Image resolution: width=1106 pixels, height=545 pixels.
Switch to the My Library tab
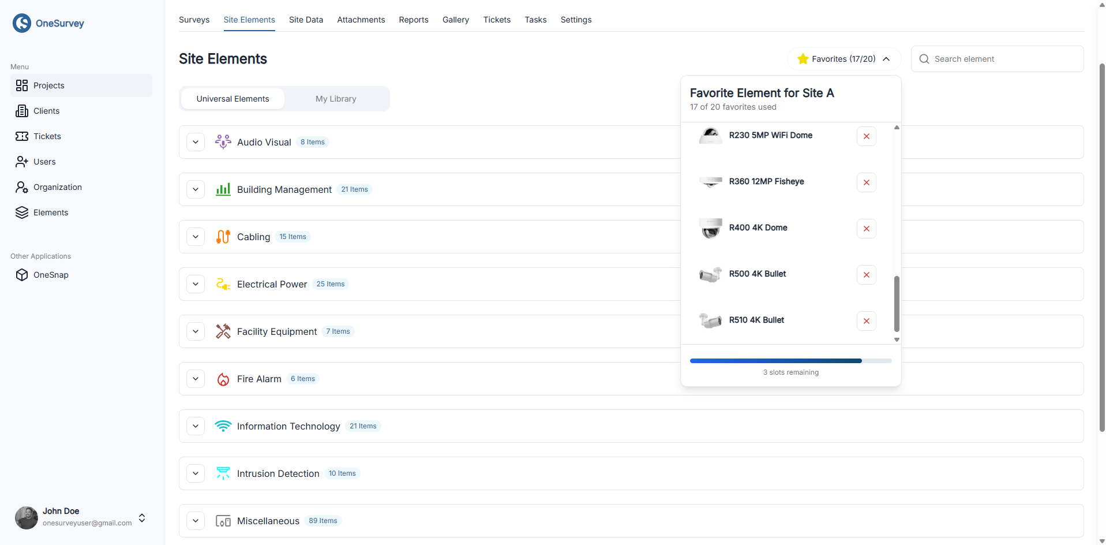pyautogui.click(x=336, y=98)
